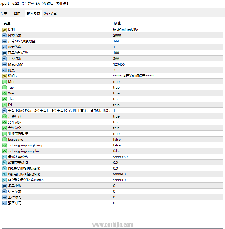The width and height of the screenshot is (225, 229).
Task: Click the integer icon beside 工作时间
Action: [4, 197]
